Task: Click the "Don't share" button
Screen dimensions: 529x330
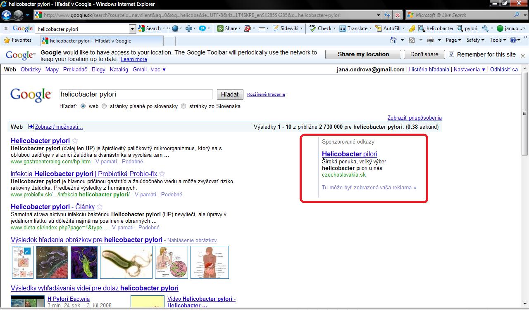Action: point(424,54)
